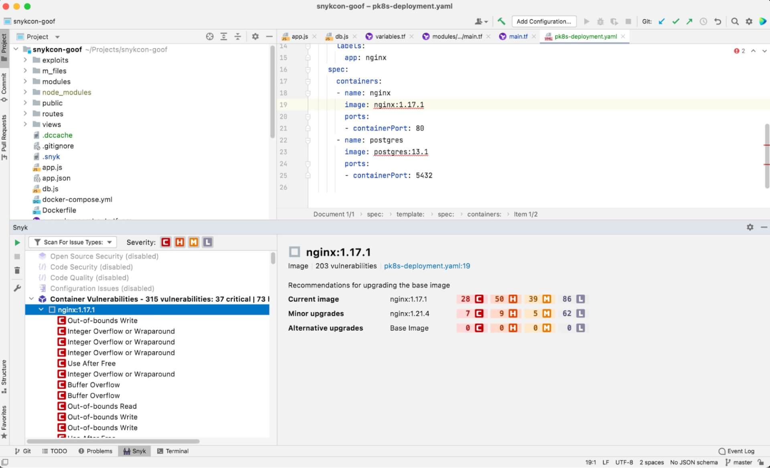Select Use After Free vulnerability
The height and width of the screenshot is (468, 770).
pos(91,364)
